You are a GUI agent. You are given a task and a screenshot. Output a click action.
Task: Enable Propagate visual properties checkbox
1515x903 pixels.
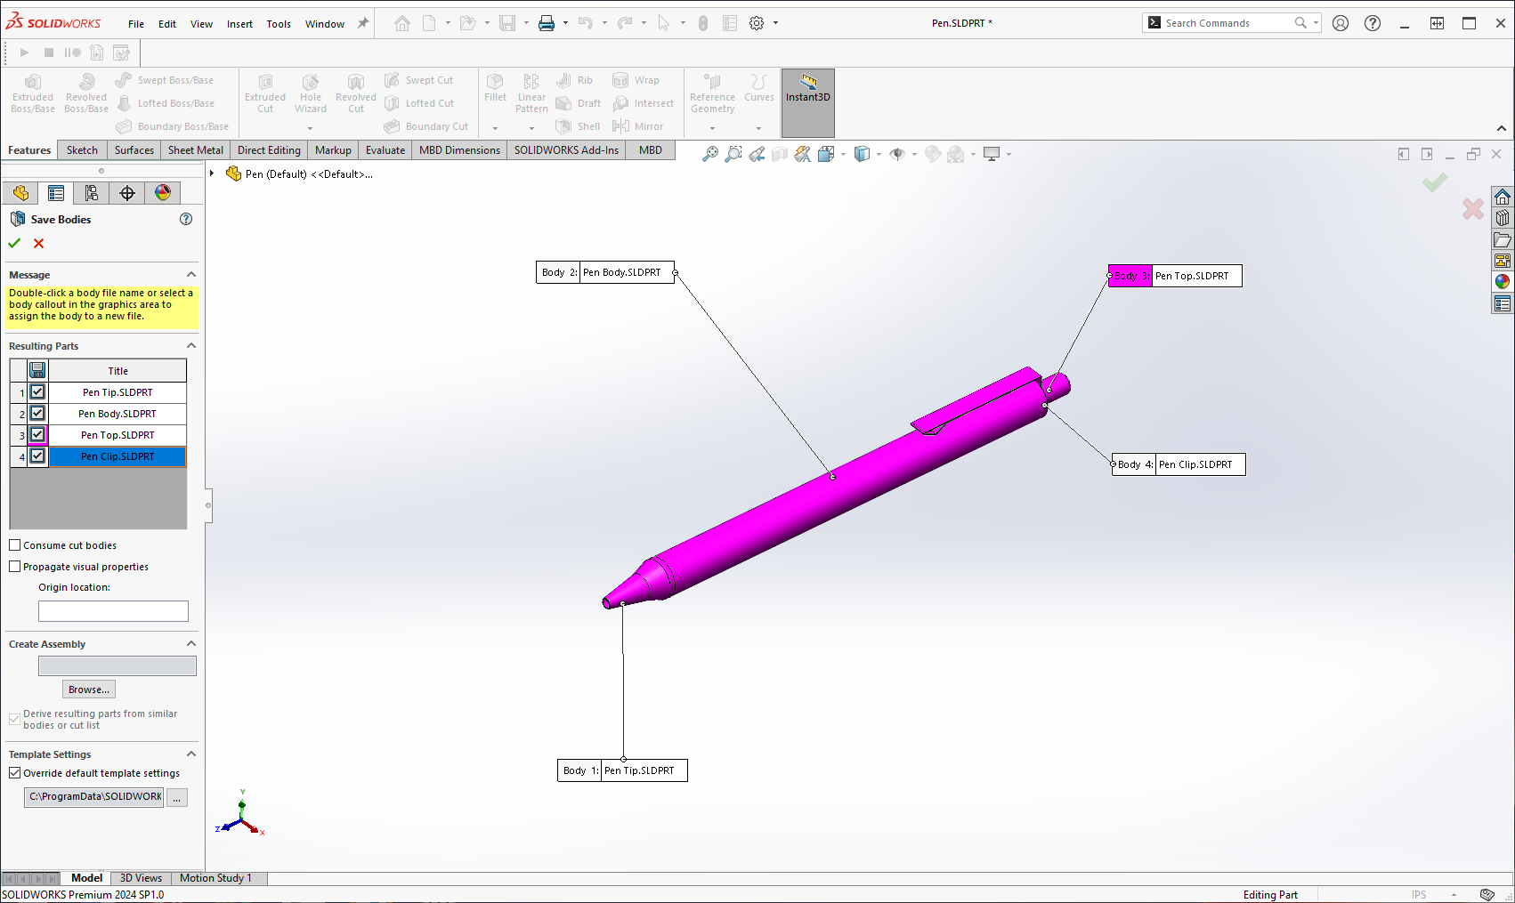click(15, 567)
